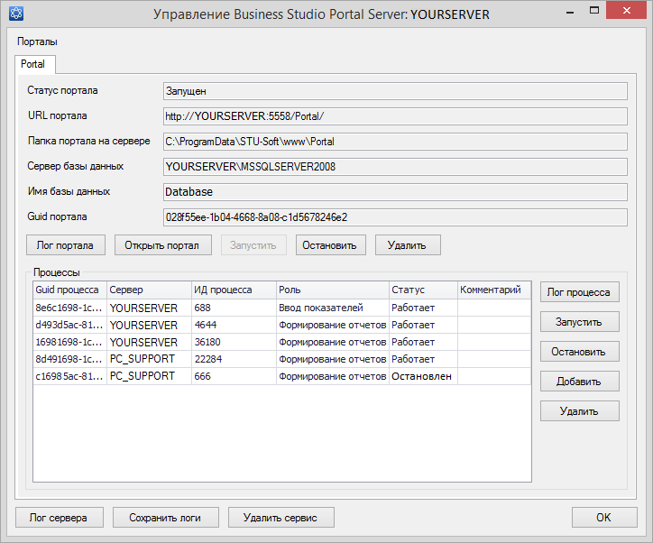Click process ID cell 688
Viewport: 653px width, 543px height.
click(x=234, y=308)
